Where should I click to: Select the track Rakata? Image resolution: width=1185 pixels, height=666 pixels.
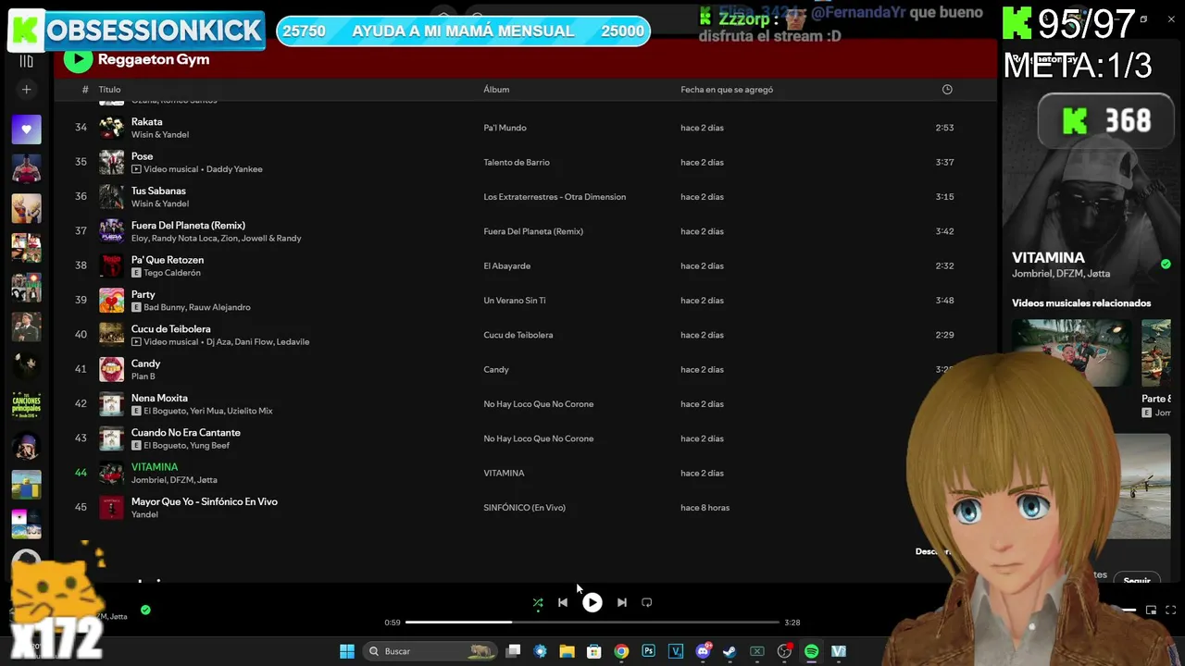coord(146,122)
